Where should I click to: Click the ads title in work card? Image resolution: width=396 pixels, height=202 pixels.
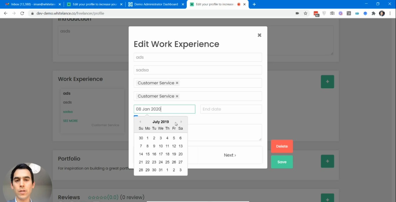[x=67, y=93]
